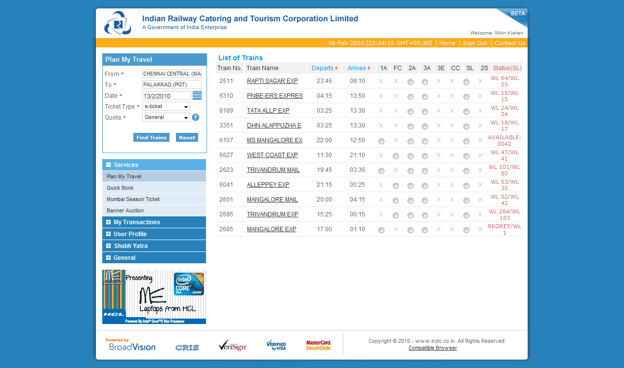
Task: Select SL class for Mangalore Mail
Action: 466,201
